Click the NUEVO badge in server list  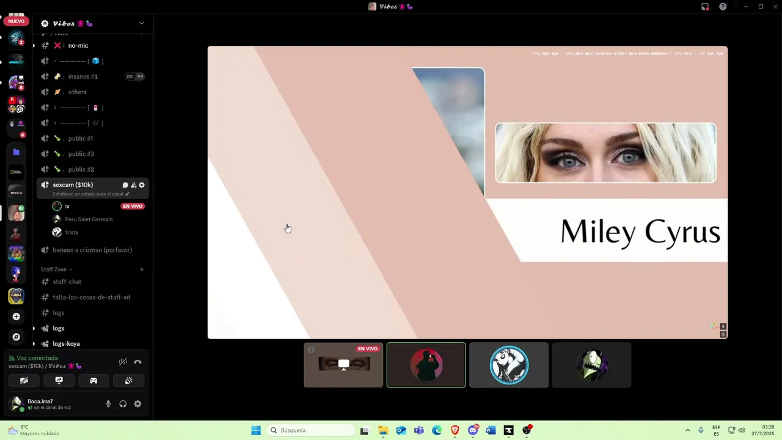pos(16,21)
